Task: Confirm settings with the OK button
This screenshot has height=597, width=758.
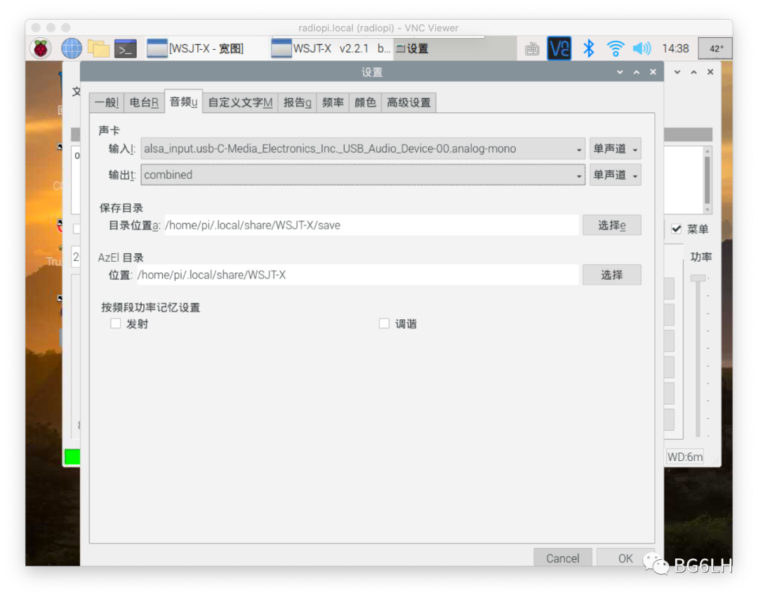Action: coord(625,558)
